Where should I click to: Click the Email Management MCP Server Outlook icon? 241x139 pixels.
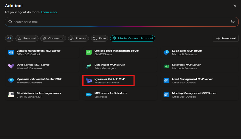(166, 81)
